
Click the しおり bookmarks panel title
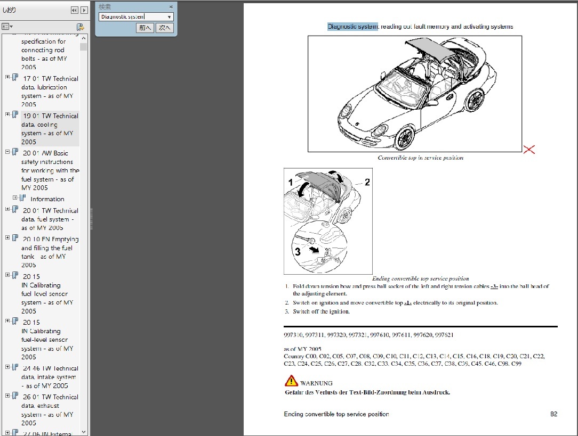click(x=9, y=10)
